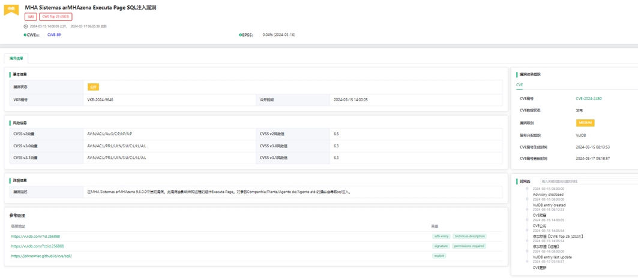The height and width of the screenshot is (278, 638).
Task: Click the Advisory disclosed timeline entry
Action: pos(548,194)
